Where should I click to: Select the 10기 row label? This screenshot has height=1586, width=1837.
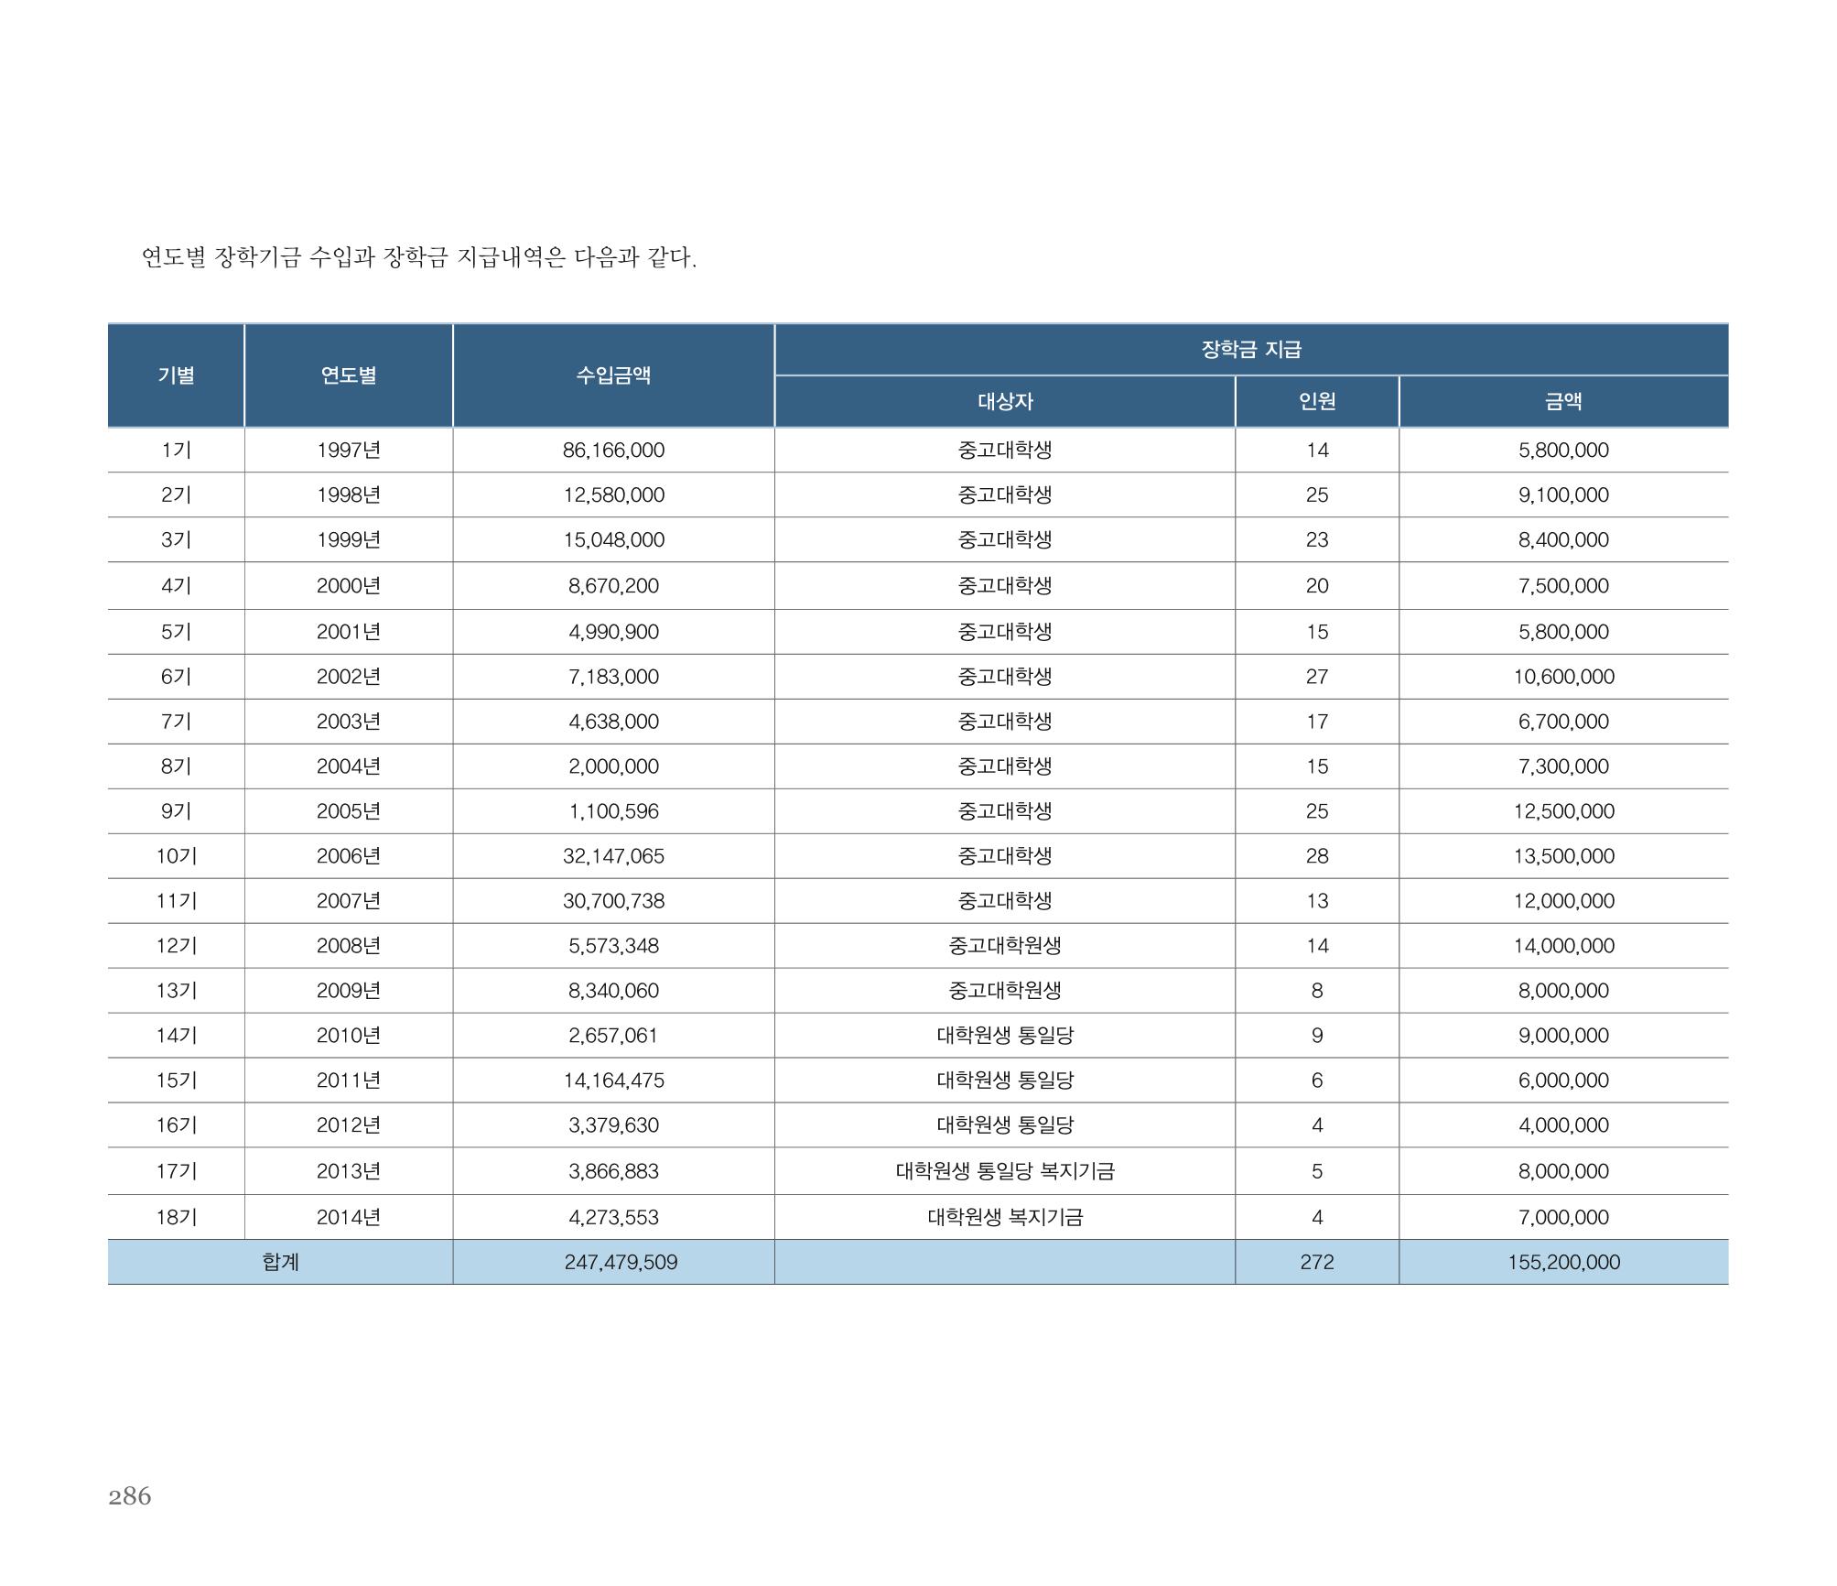coord(177,856)
